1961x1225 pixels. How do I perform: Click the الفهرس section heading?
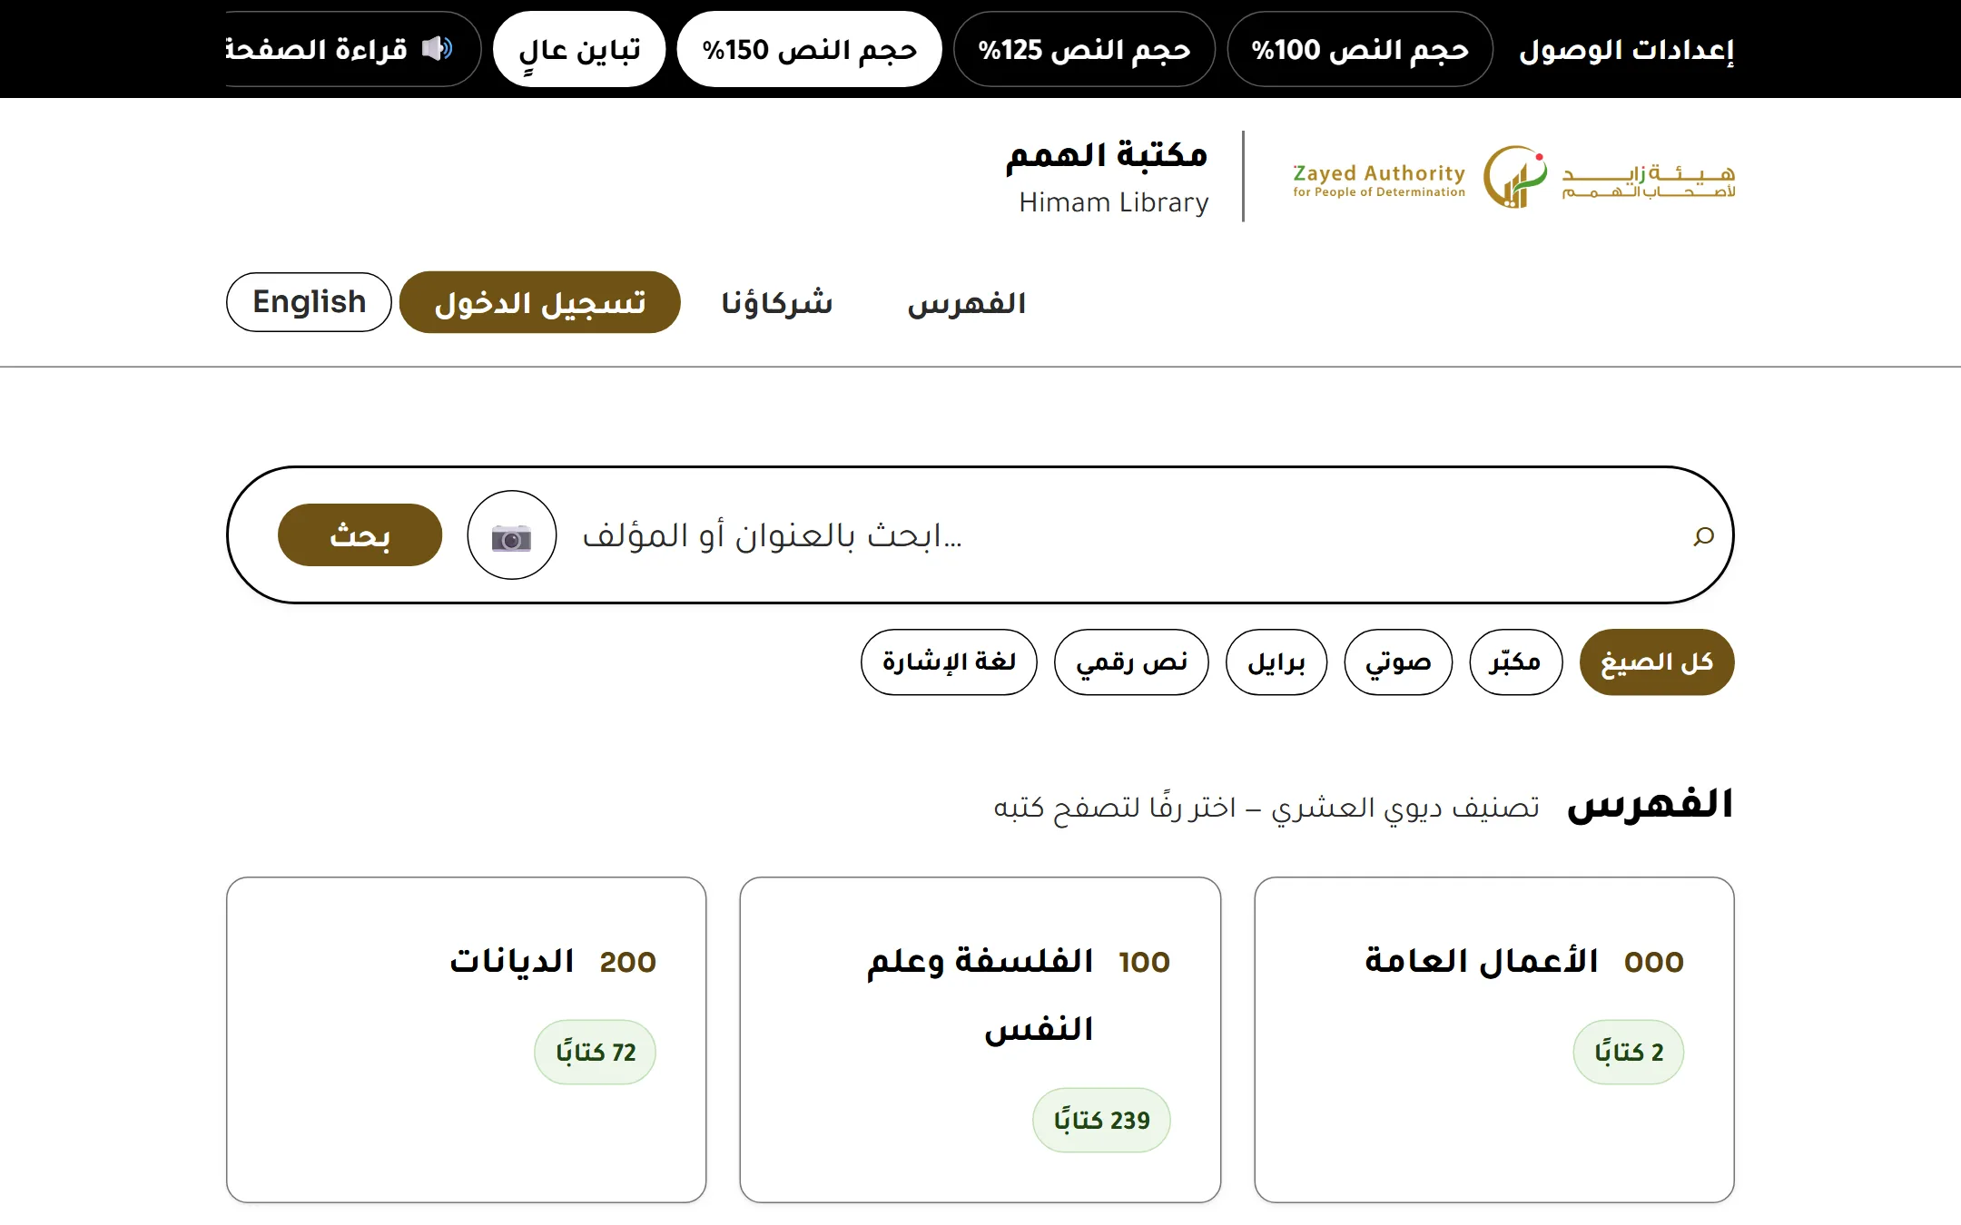[x=1651, y=805]
